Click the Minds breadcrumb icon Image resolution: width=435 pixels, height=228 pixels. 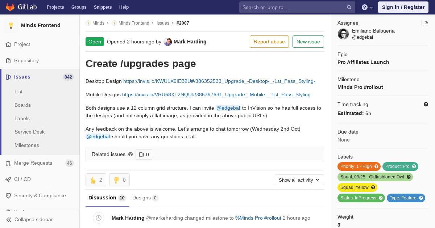point(88,23)
